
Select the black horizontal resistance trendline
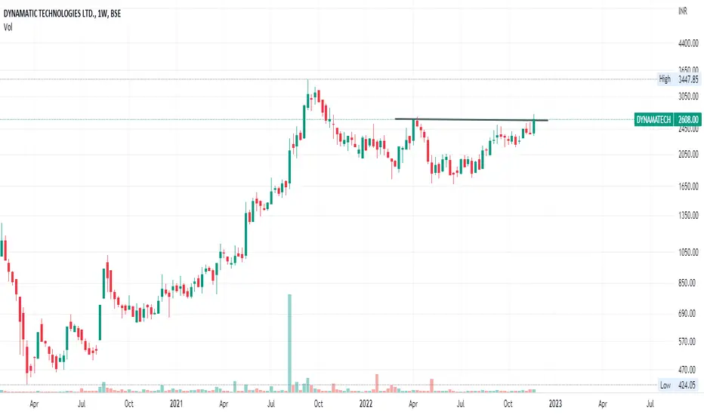click(x=471, y=119)
